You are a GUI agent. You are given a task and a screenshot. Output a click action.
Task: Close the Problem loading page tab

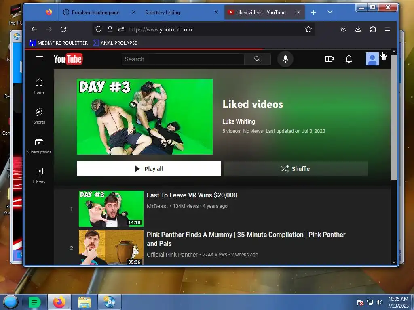pyautogui.click(x=134, y=12)
